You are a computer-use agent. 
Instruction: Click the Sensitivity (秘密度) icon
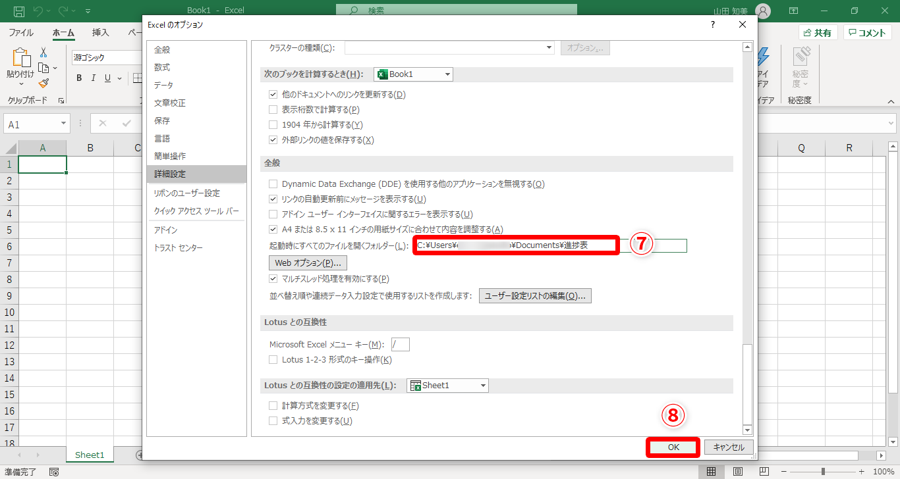[x=801, y=57]
